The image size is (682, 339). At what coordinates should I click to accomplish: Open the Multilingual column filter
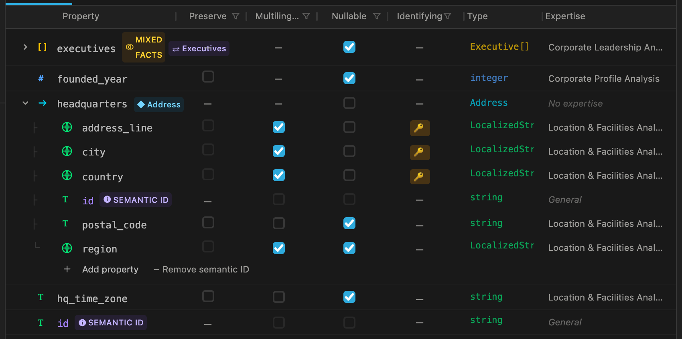click(x=306, y=16)
